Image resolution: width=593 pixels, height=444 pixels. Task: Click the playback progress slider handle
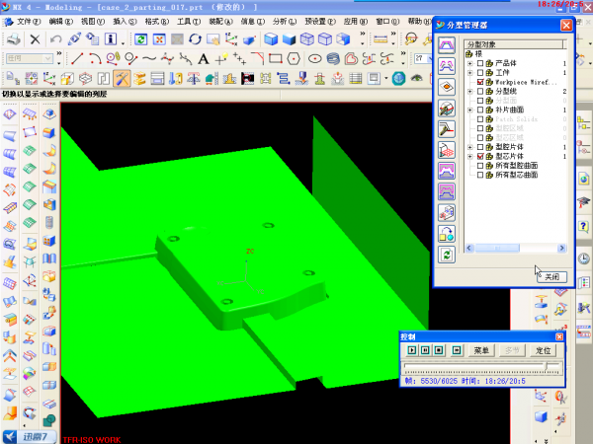point(546,366)
